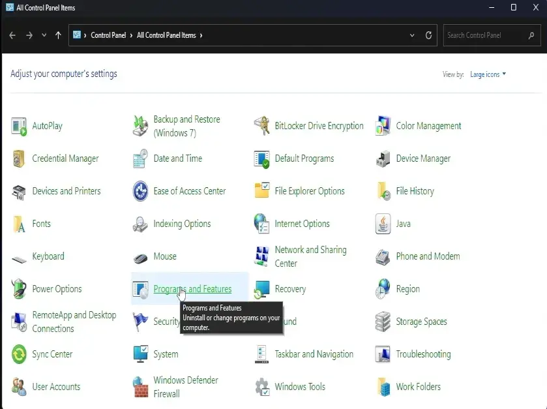The width and height of the screenshot is (547, 409).
Task: Click the Network and Sharing Center icon
Action: point(262,256)
